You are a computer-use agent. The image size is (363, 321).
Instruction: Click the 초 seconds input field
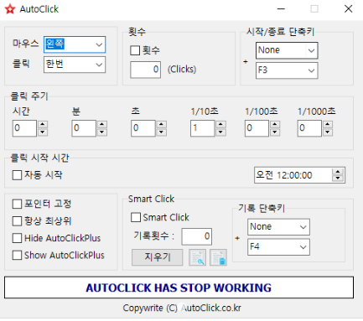[x=143, y=128]
